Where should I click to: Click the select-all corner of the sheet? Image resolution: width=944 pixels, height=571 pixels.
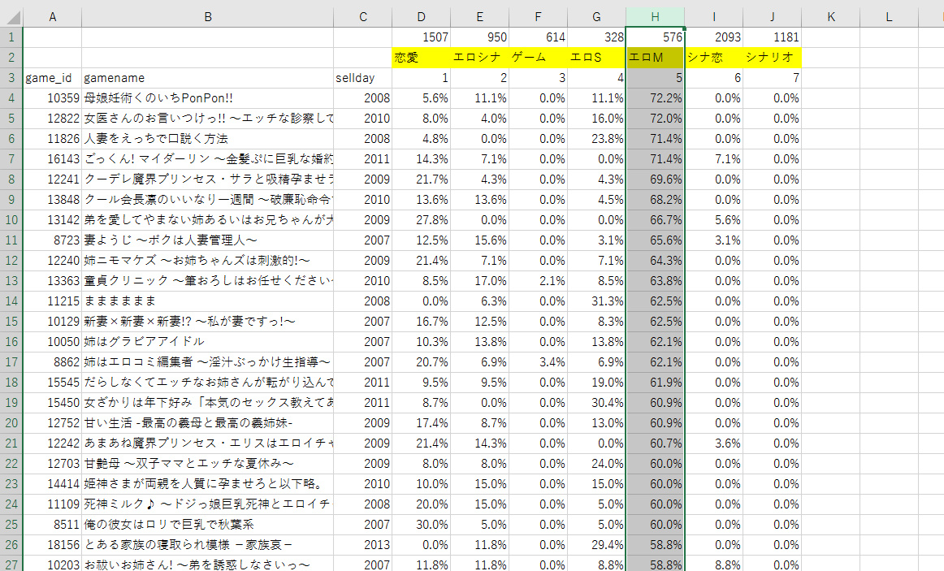11,16
